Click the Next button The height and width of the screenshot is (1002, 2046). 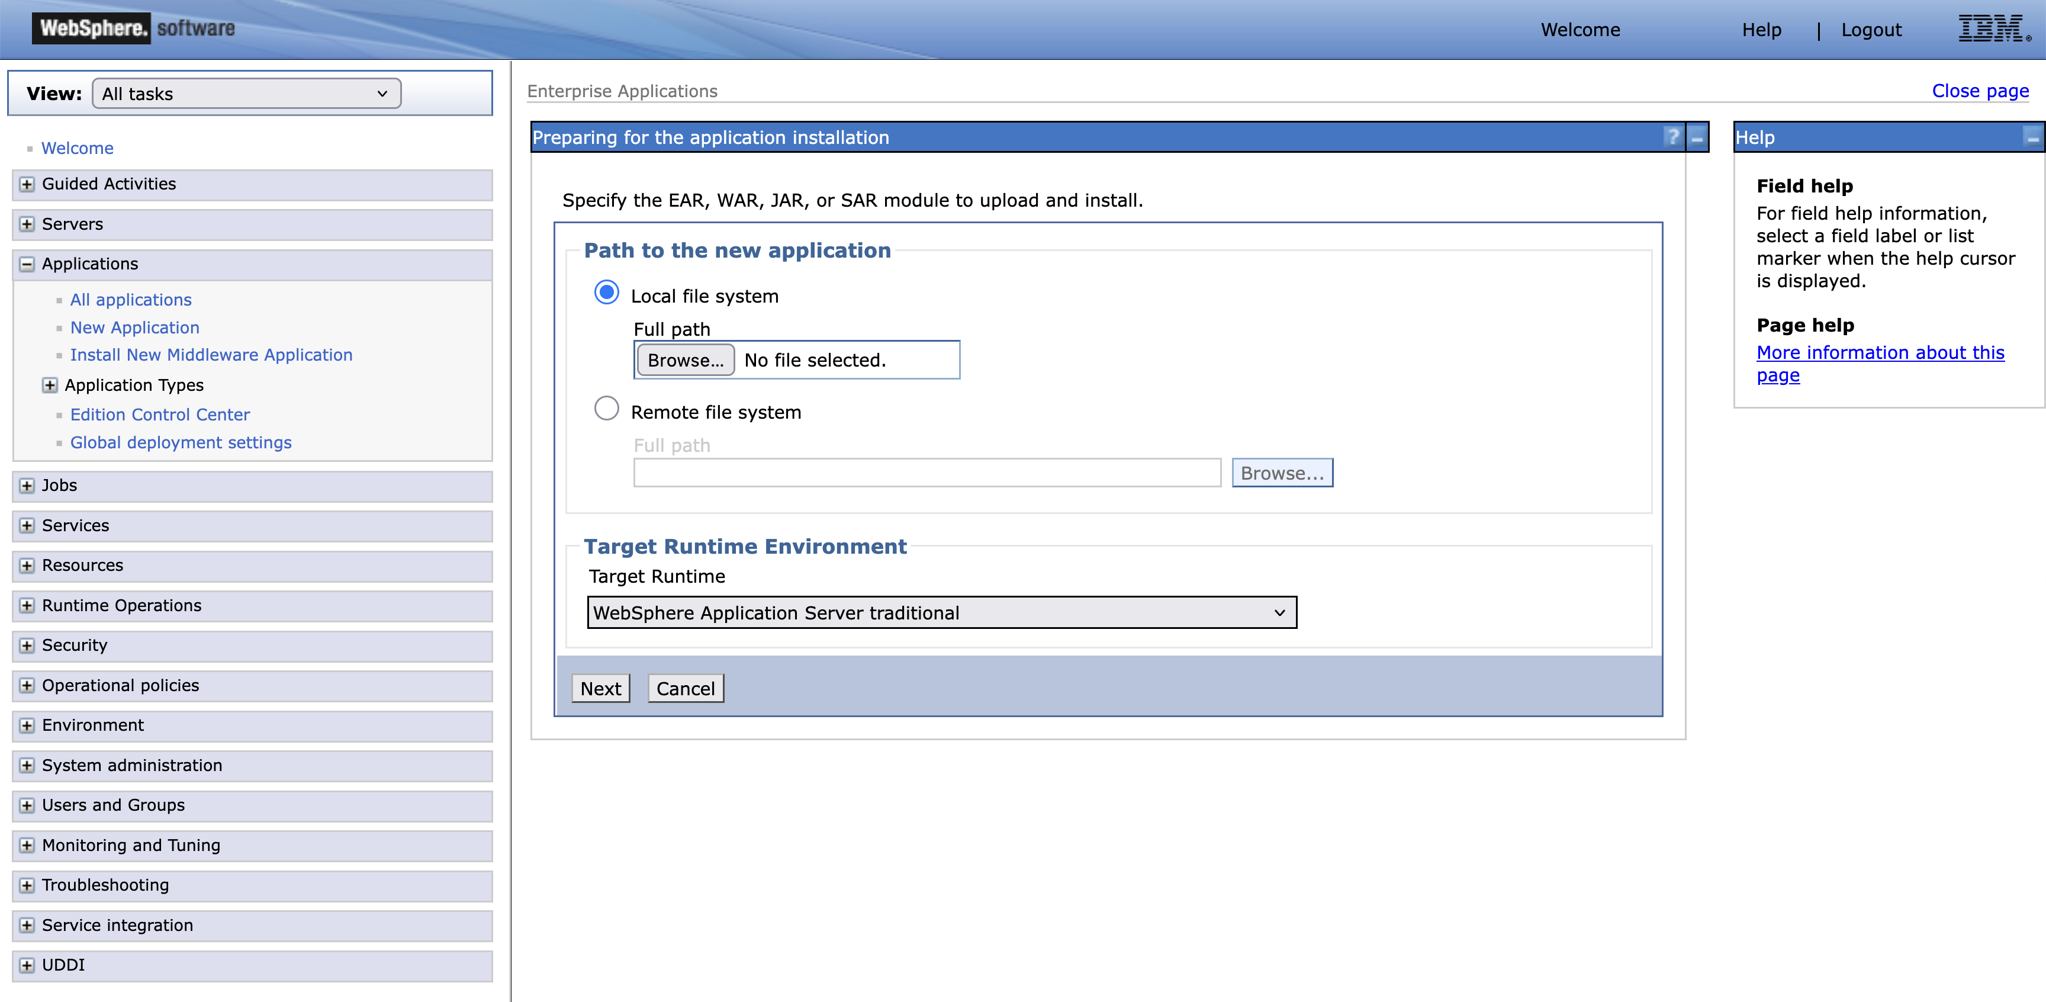click(600, 688)
